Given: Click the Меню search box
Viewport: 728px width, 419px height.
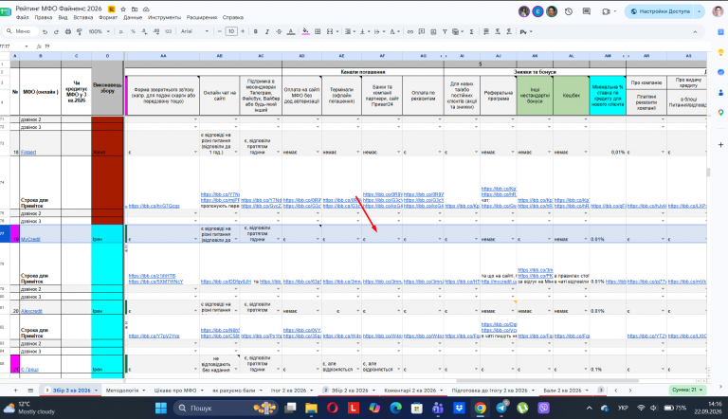Looking at the screenshot, I should (20, 31).
